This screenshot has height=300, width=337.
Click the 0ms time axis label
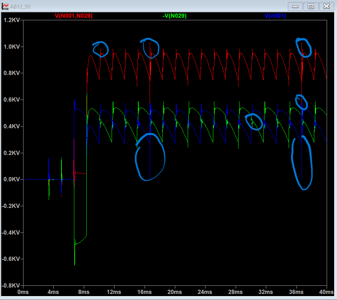23,292
